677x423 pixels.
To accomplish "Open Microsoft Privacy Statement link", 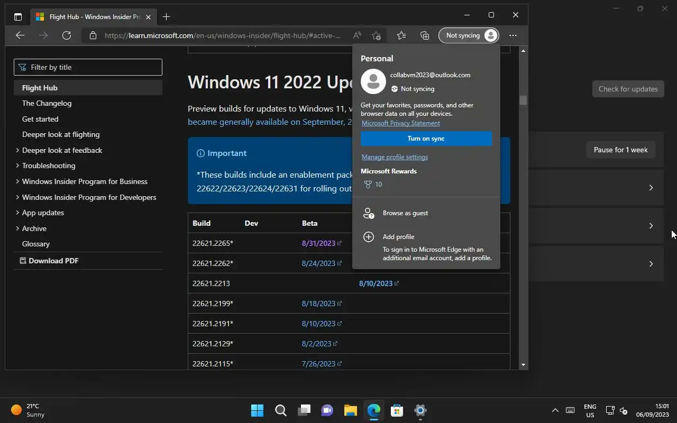I will click(x=401, y=123).
